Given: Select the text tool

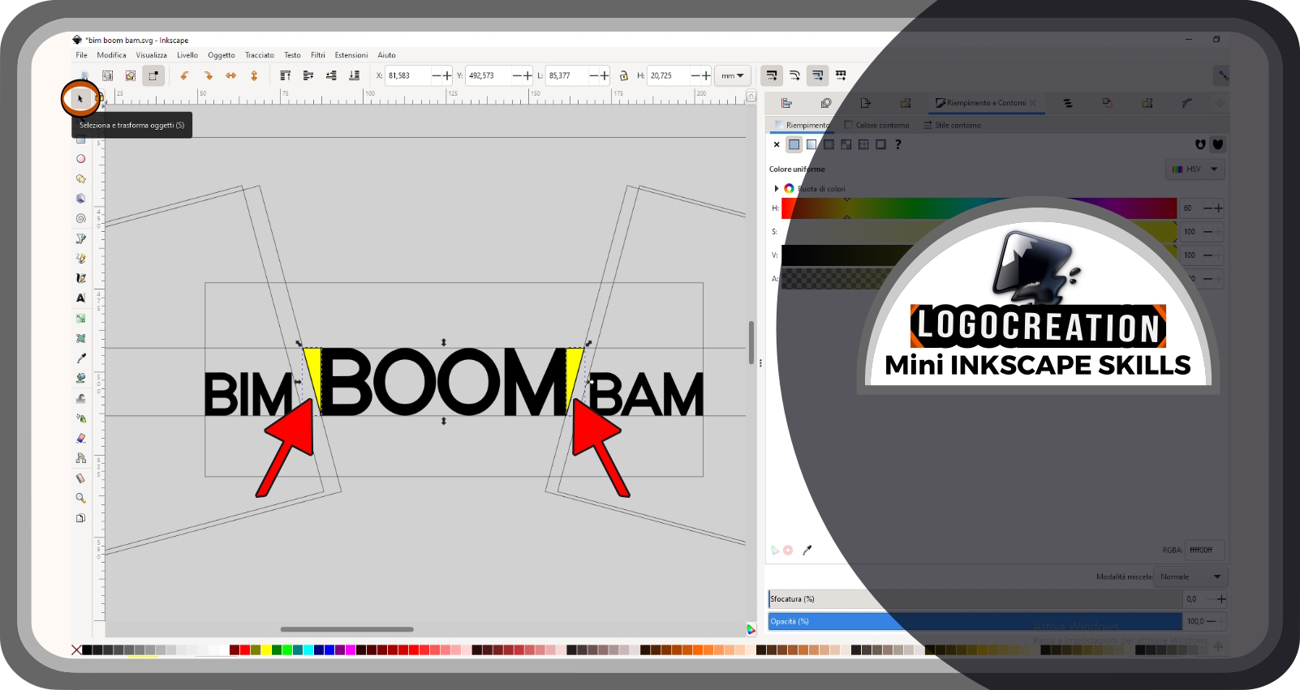Looking at the screenshot, I should pyautogui.click(x=80, y=298).
